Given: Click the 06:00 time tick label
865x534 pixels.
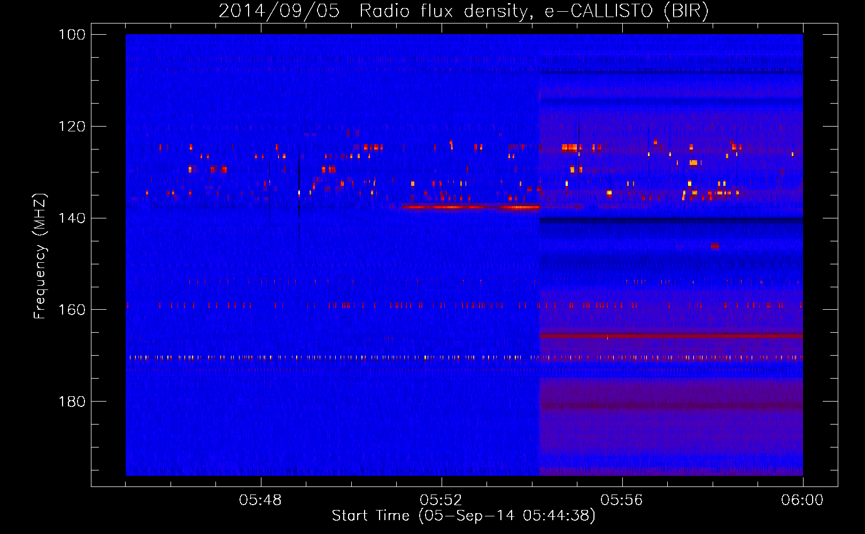Looking at the screenshot, I should click(802, 500).
